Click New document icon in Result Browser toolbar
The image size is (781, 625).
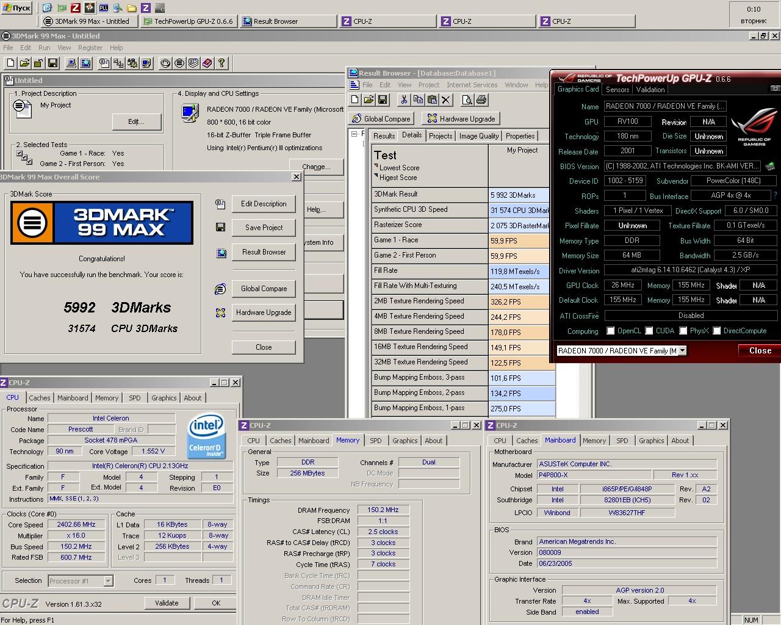coord(355,100)
